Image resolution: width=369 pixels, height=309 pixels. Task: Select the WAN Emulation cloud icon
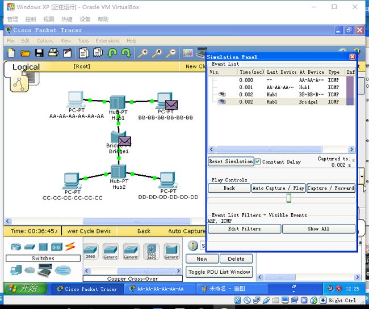coord(30,270)
